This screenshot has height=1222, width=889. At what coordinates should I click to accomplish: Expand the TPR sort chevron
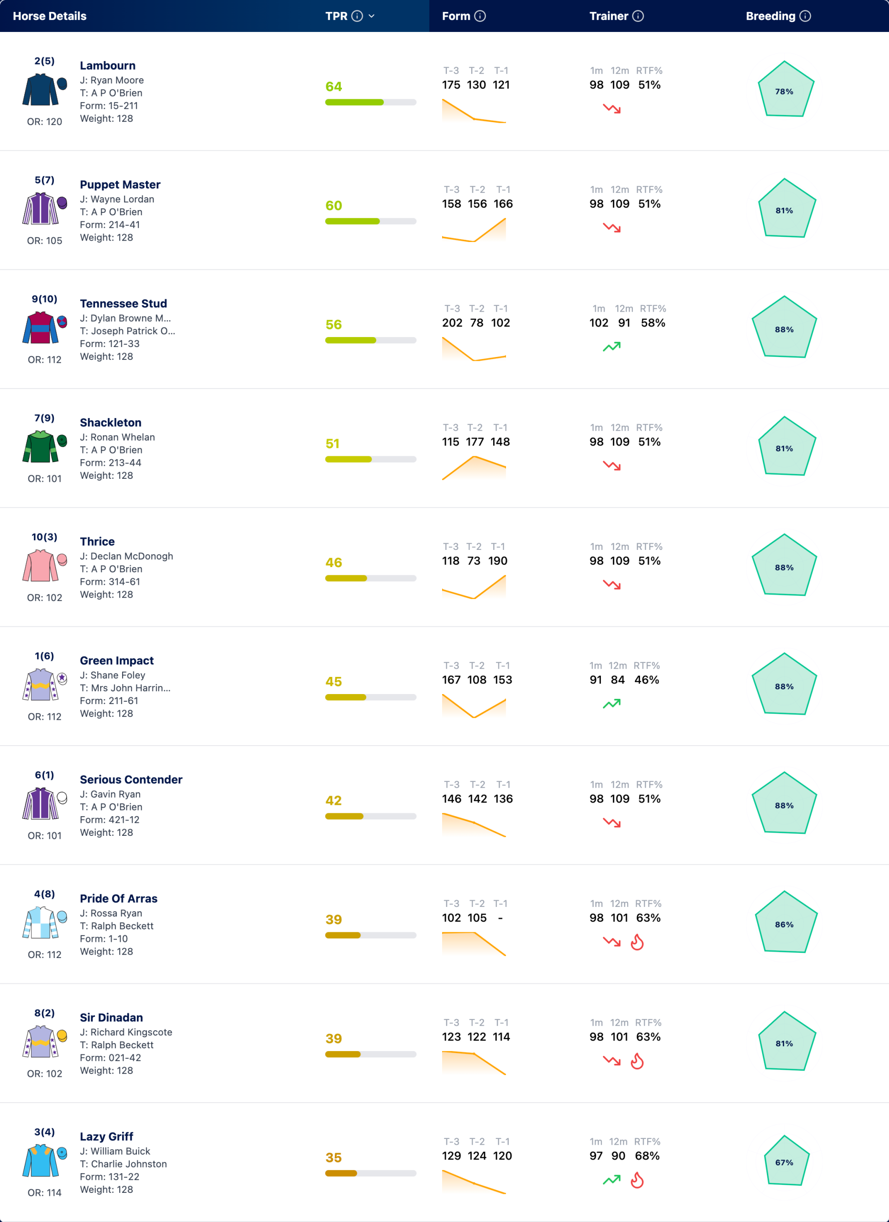pyautogui.click(x=372, y=16)
